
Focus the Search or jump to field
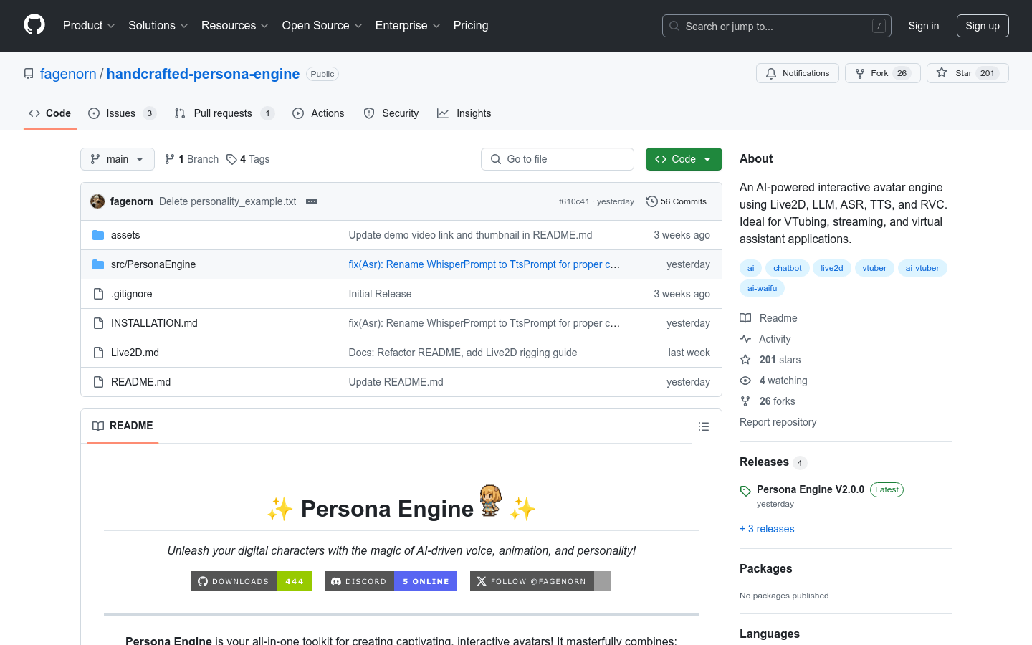pyautogui.click(x=777, y=26)
